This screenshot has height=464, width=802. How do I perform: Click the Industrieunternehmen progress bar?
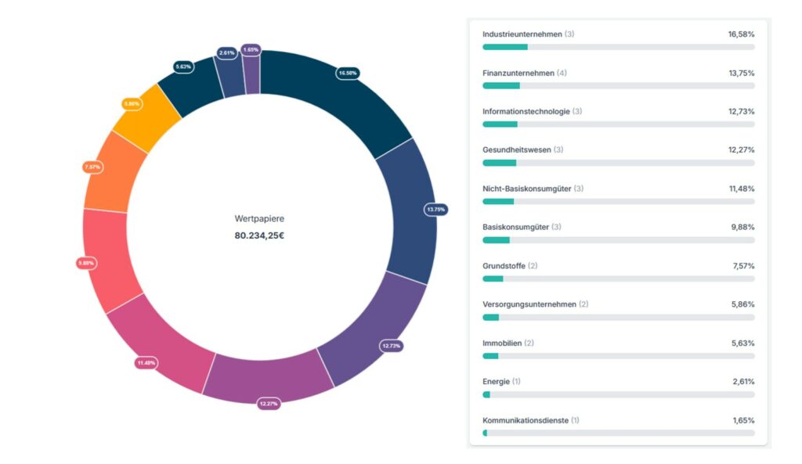point(619,47)
